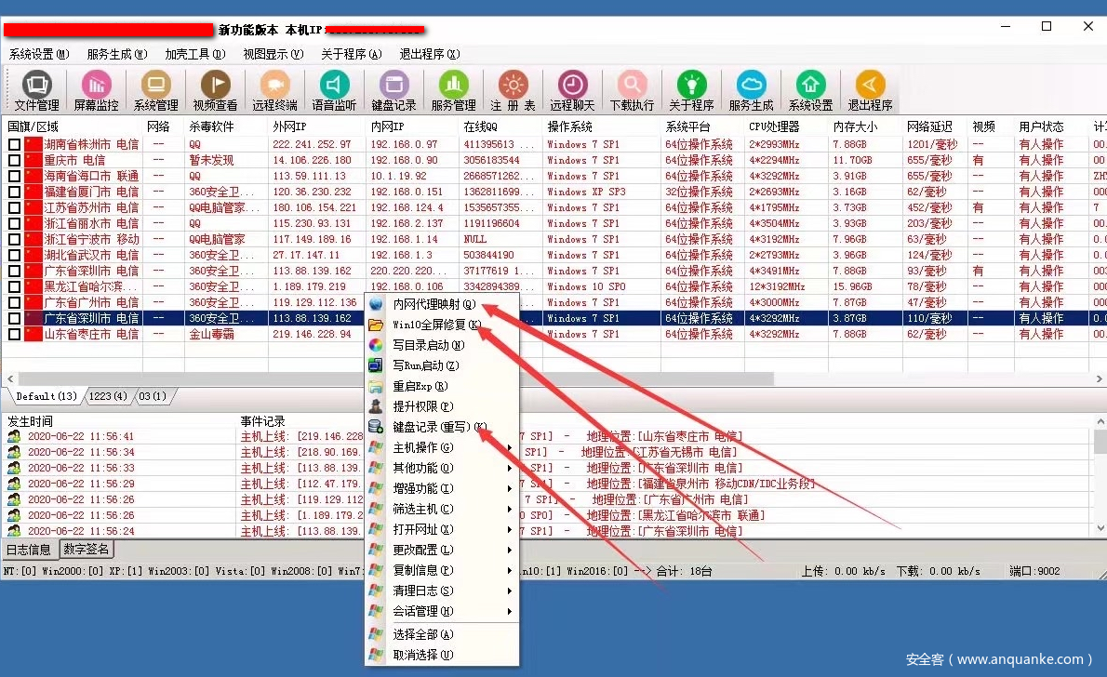Click the 关于程序 about icon
The height and width of the screenshot is (677, 1107).
[691, 91]
